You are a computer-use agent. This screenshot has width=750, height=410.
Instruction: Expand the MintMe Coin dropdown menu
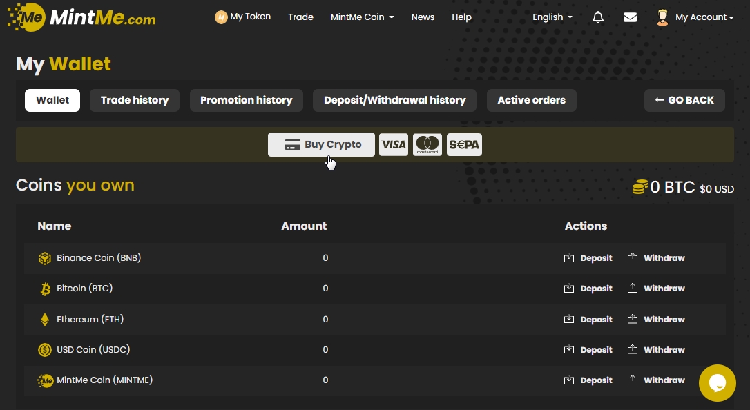coord(362,17)
